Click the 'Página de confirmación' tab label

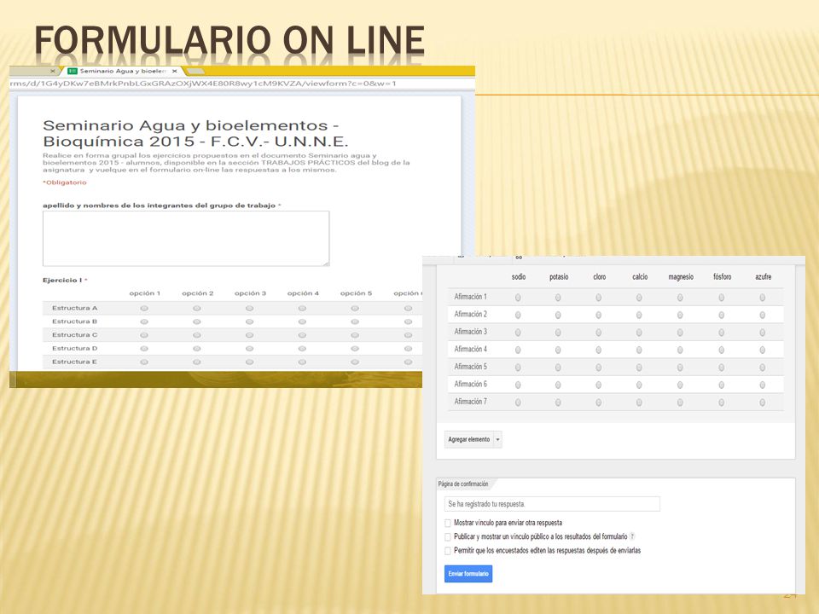463,484
